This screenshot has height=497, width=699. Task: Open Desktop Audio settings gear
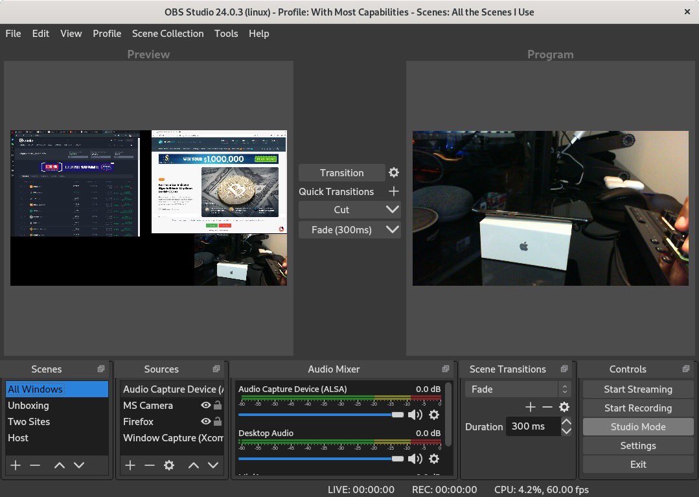434,459
